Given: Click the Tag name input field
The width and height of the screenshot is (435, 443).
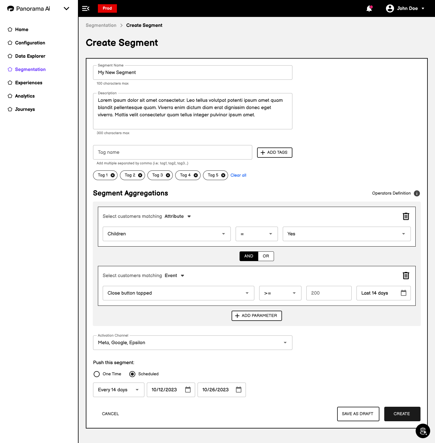Looking at the screenshot, I should click(172, 152).
